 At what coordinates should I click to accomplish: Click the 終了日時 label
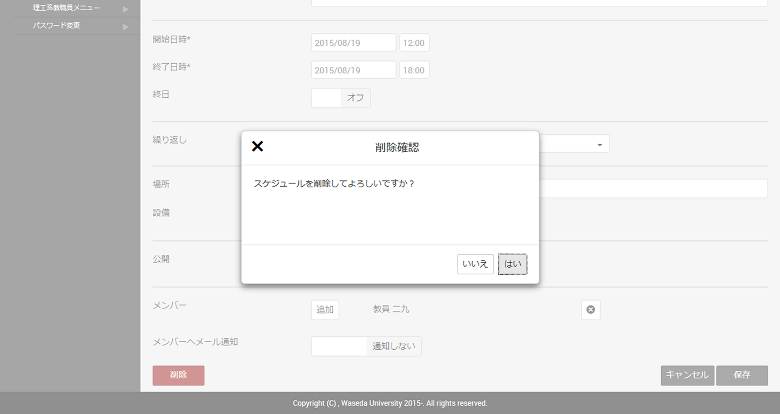pos(172,67)
